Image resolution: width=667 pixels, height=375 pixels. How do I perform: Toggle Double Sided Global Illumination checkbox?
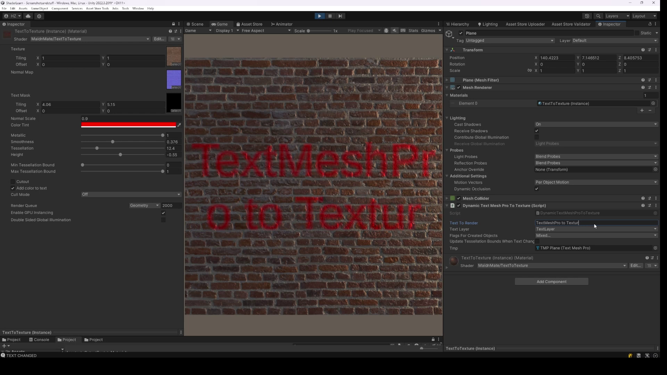[163, 220]
